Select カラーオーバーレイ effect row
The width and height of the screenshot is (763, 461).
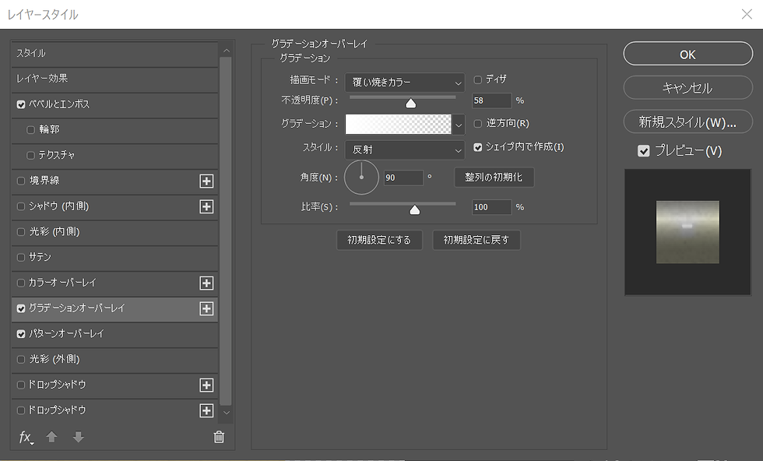coord(114,283)
